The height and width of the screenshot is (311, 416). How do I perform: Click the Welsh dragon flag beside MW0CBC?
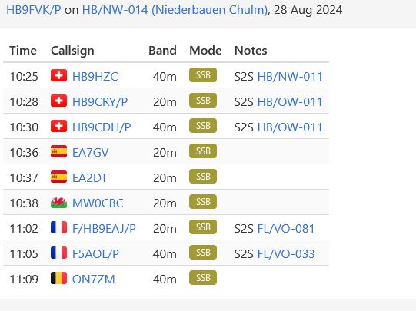pos(58,202)
